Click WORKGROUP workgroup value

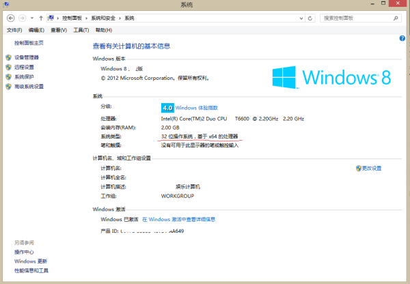tap(178, 196)
